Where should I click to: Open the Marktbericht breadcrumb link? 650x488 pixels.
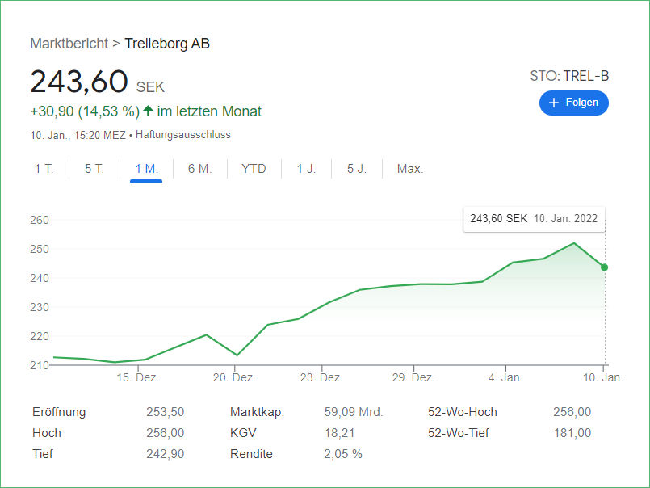click(69, 44)
